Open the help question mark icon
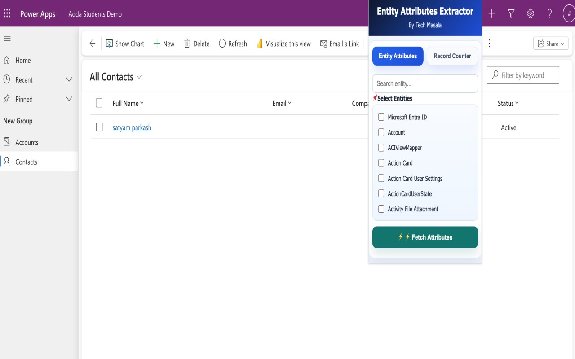 click(550, 13)
